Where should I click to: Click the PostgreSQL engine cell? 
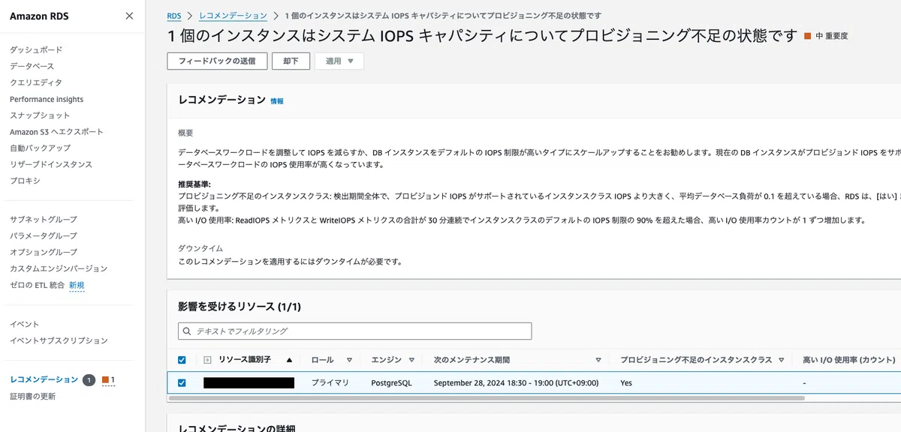tap(391, 382)
